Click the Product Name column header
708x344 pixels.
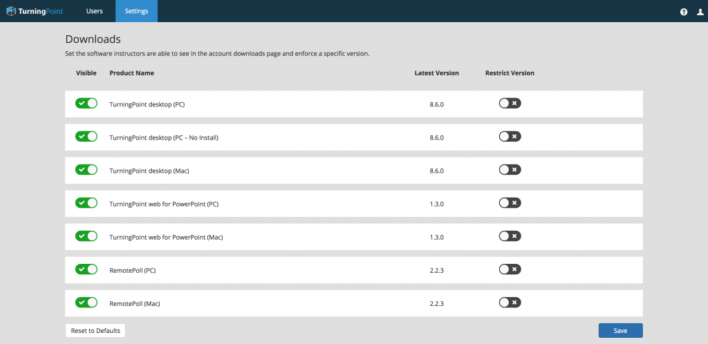[x=132, y=73]
